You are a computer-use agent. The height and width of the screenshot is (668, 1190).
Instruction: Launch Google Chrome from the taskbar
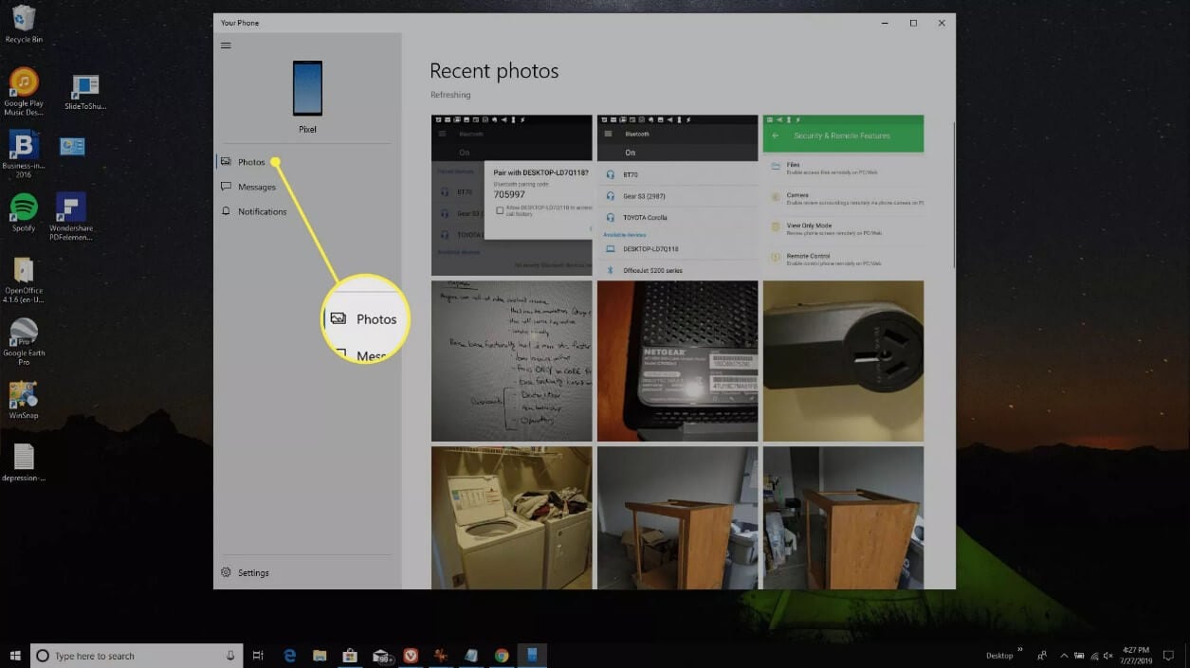[502, 656]
